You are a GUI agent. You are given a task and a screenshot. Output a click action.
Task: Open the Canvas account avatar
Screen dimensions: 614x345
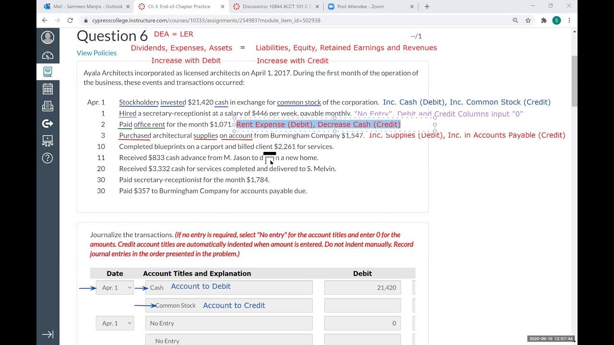47,37
